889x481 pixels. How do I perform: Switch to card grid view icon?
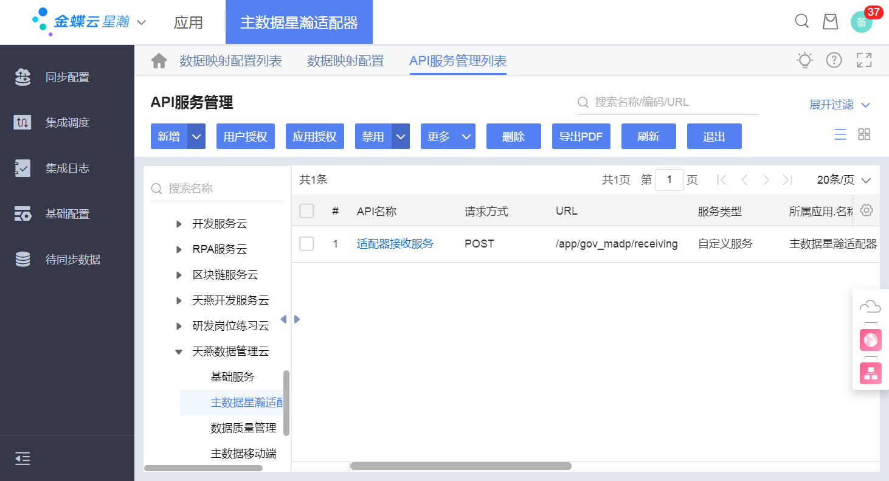point(864,134)
